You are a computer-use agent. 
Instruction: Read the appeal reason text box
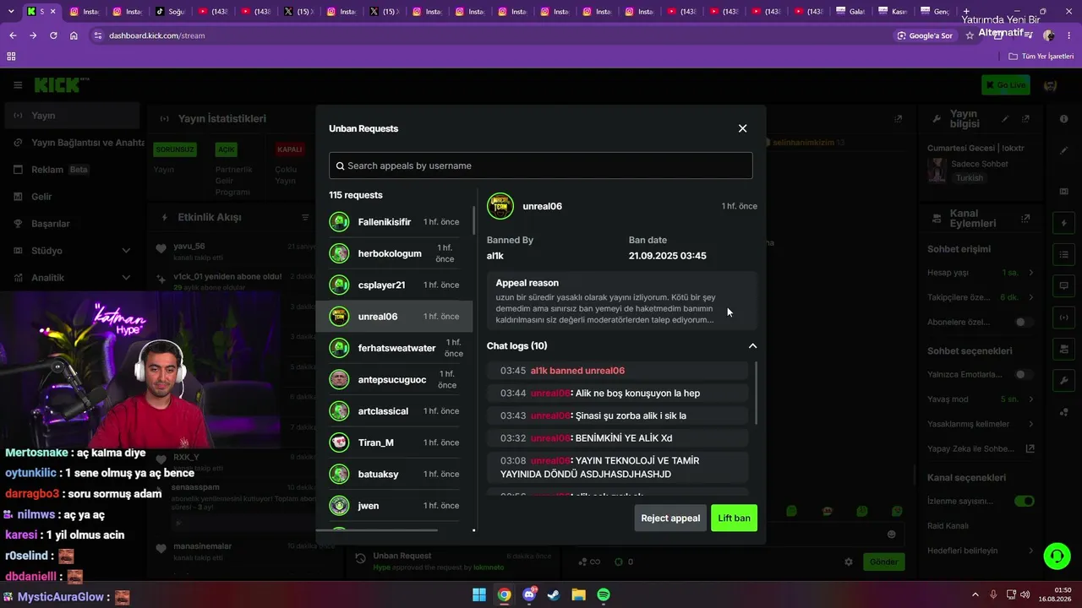tap(621, 299)
